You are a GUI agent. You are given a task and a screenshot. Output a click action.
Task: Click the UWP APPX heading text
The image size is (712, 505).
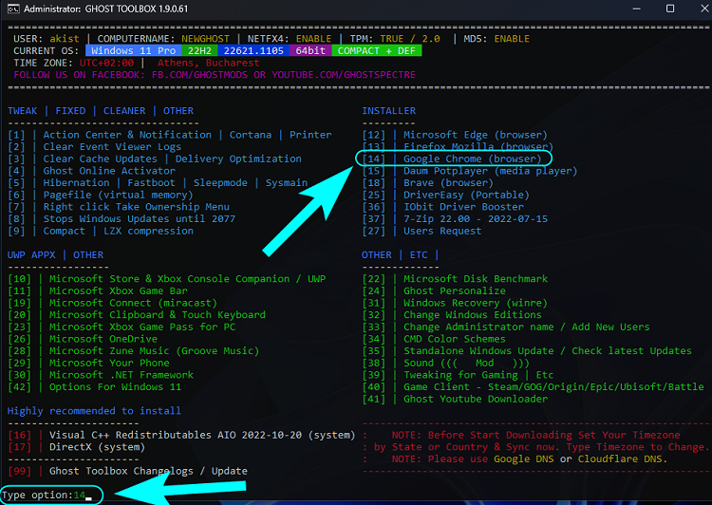tap(31, 255)
